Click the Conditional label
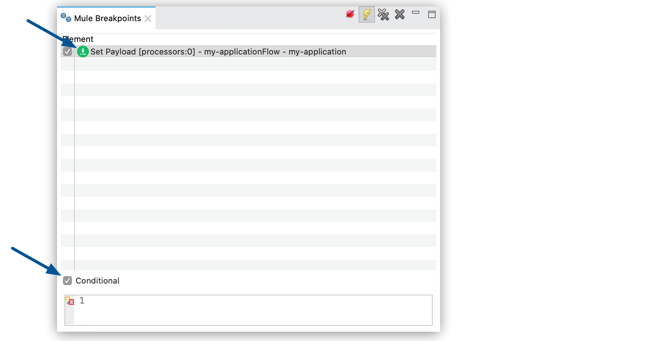 (97, 281)
